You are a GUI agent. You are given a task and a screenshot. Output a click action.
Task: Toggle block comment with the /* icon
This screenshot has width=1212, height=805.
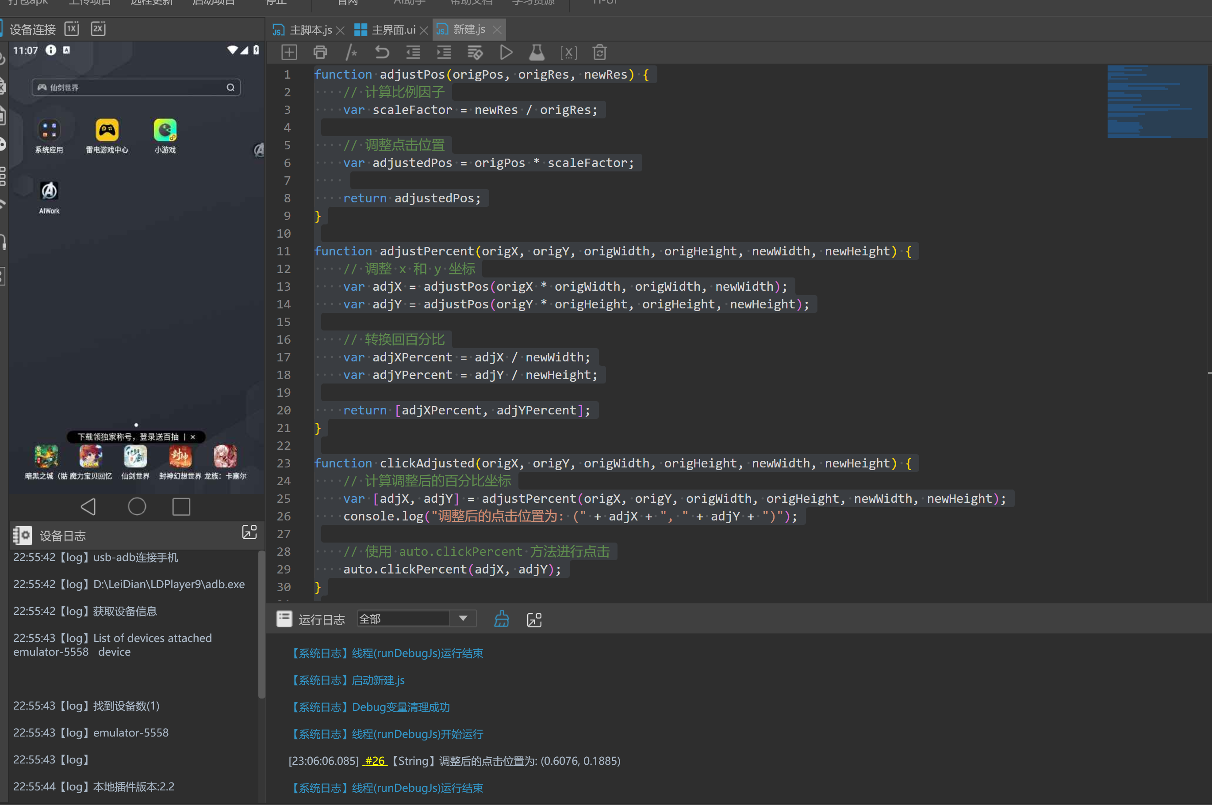pyautogui.click(x=351, y=53)
